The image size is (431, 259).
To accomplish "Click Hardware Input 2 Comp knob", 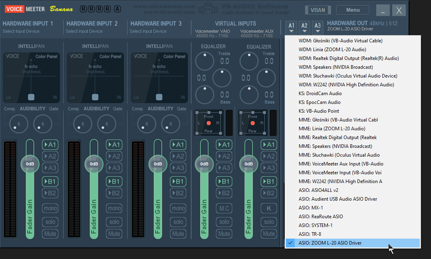I will [x=83, y=124].
